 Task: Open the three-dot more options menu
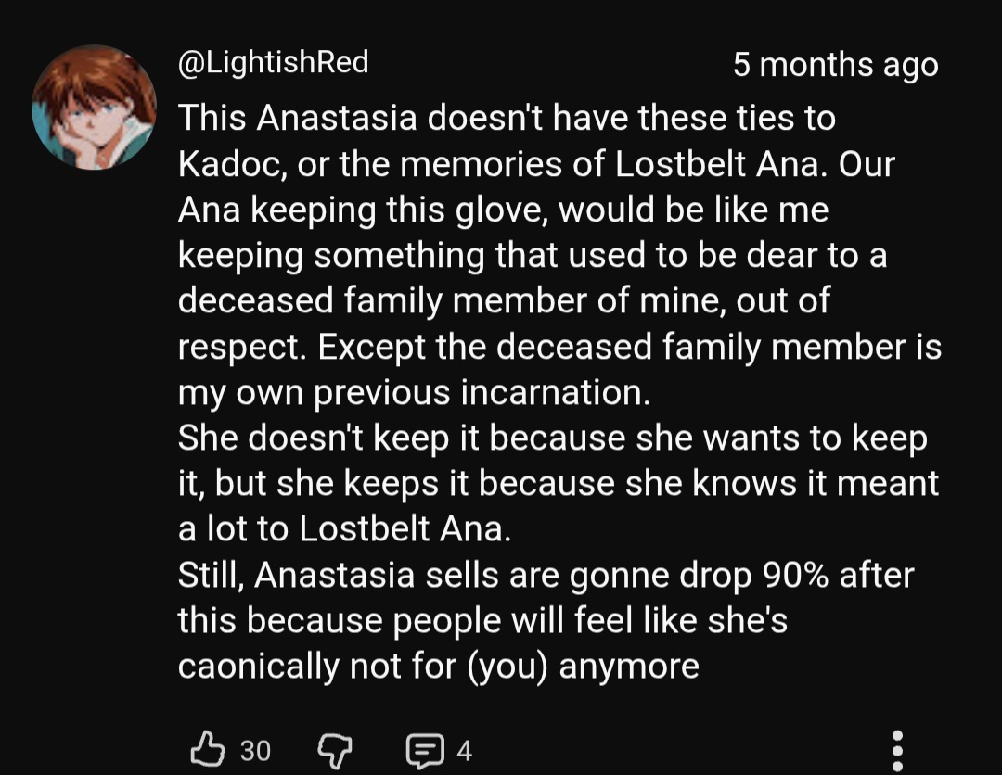click(896, 749)
